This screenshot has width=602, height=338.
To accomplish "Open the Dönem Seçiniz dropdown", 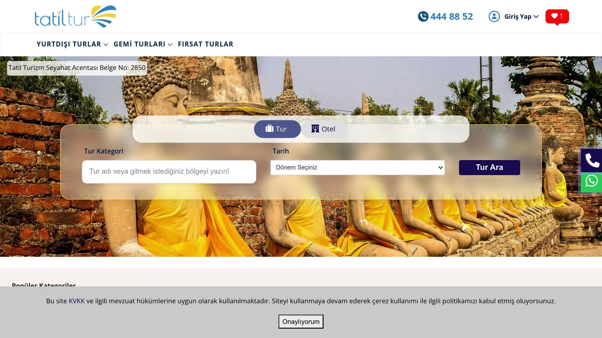I will 357,168.
